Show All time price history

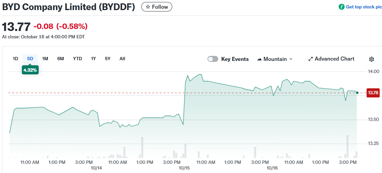coord(122,59)
